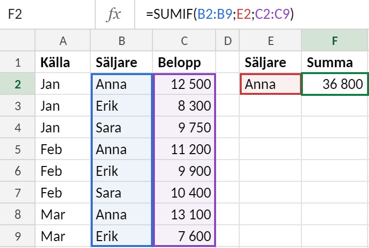Viewport: 369px width, 248px height.
Task: Select row 2 header
Action: click(x=17, y=84)
